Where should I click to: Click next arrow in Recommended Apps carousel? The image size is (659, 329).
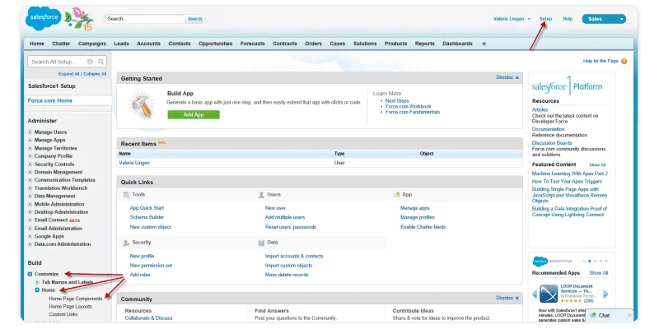[605, 294]
